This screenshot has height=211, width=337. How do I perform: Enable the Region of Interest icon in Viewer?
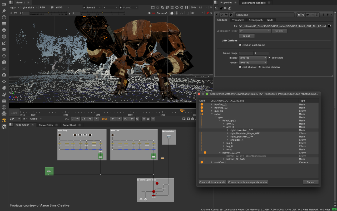[x=182, y=7]
